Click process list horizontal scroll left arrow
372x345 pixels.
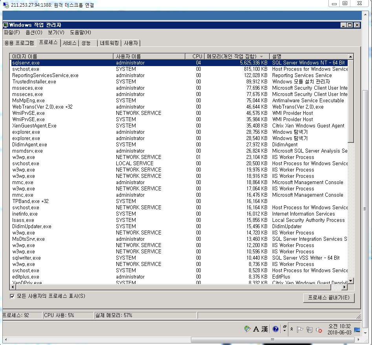(x=13, y=287)
